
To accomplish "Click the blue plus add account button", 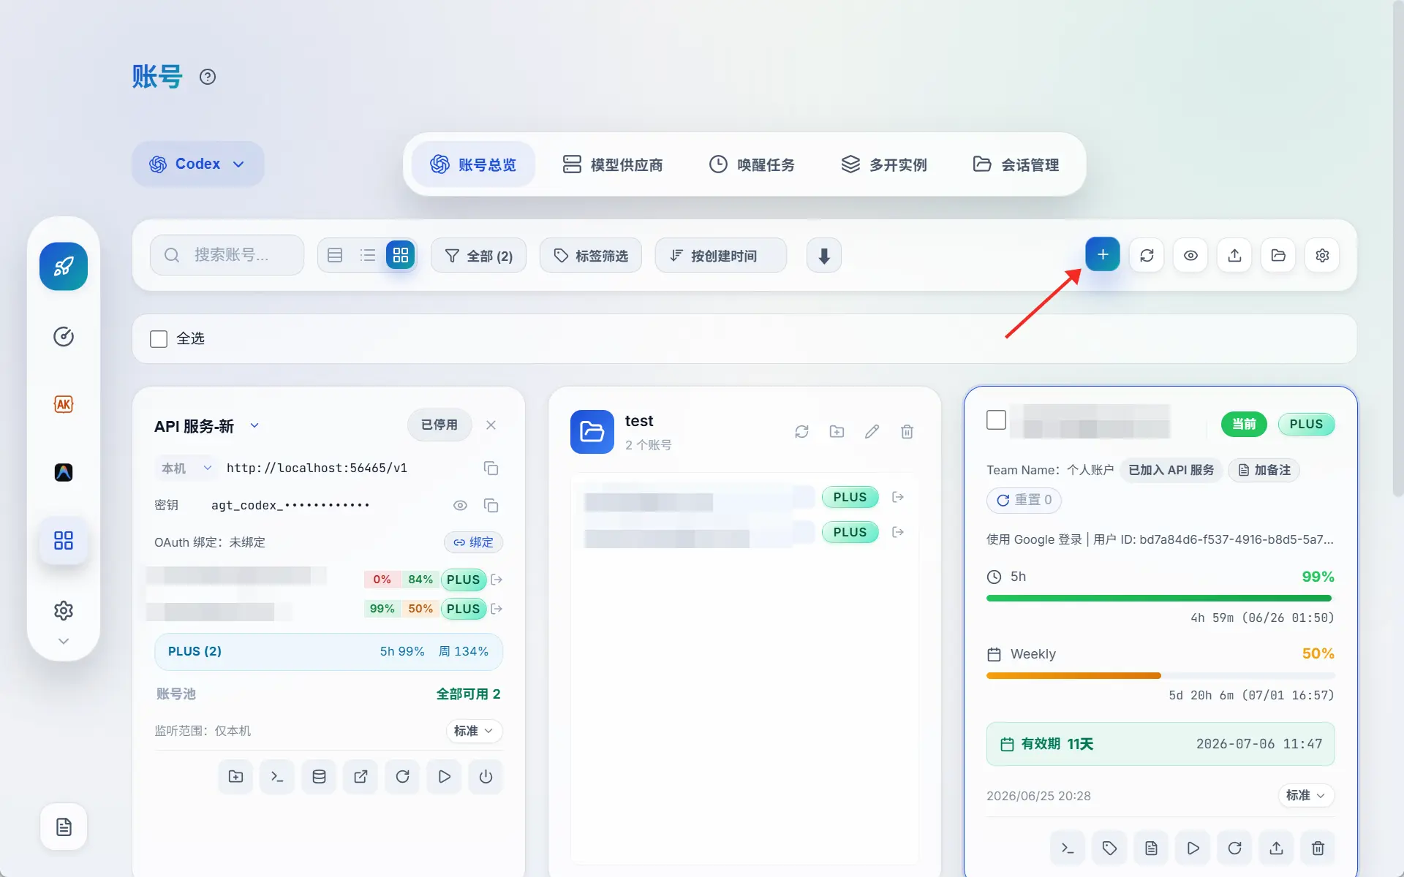I will point(1103,254).
